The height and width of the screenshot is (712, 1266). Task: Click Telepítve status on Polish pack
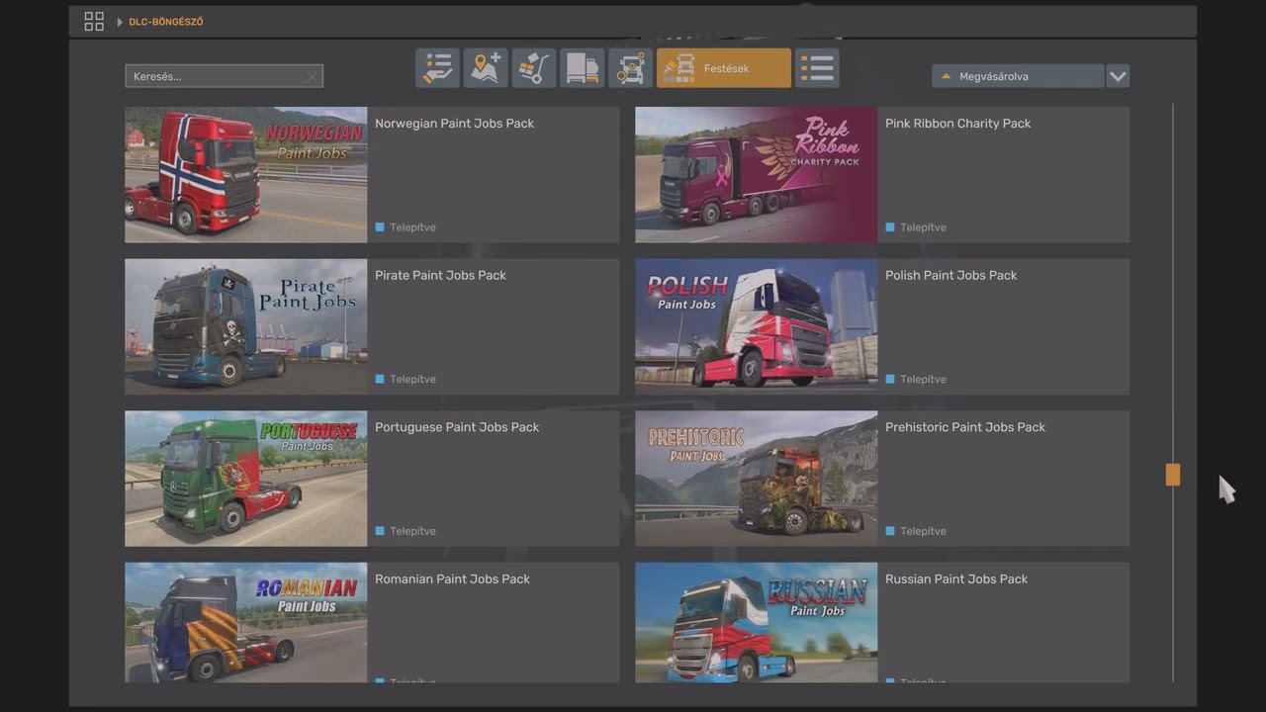(x=916, y=380)
